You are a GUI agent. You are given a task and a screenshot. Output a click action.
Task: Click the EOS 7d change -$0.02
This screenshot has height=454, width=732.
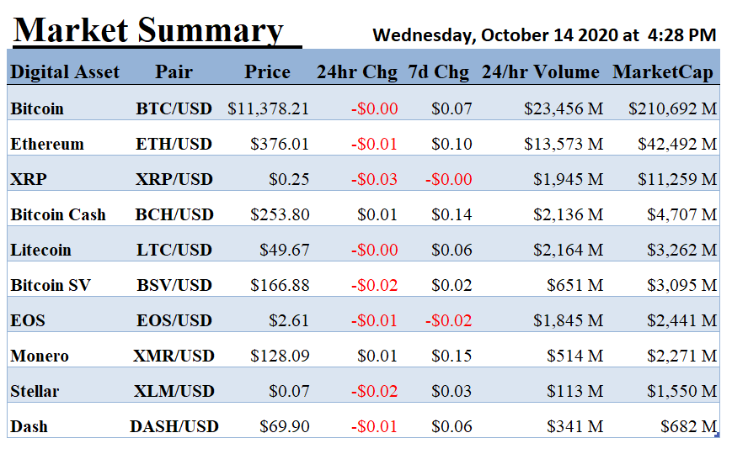449,320
